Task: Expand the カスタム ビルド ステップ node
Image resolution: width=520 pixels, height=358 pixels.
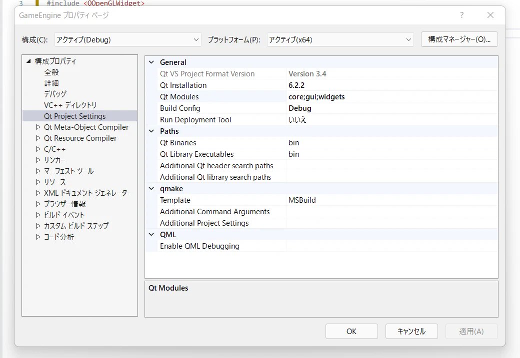Action: 38,226
